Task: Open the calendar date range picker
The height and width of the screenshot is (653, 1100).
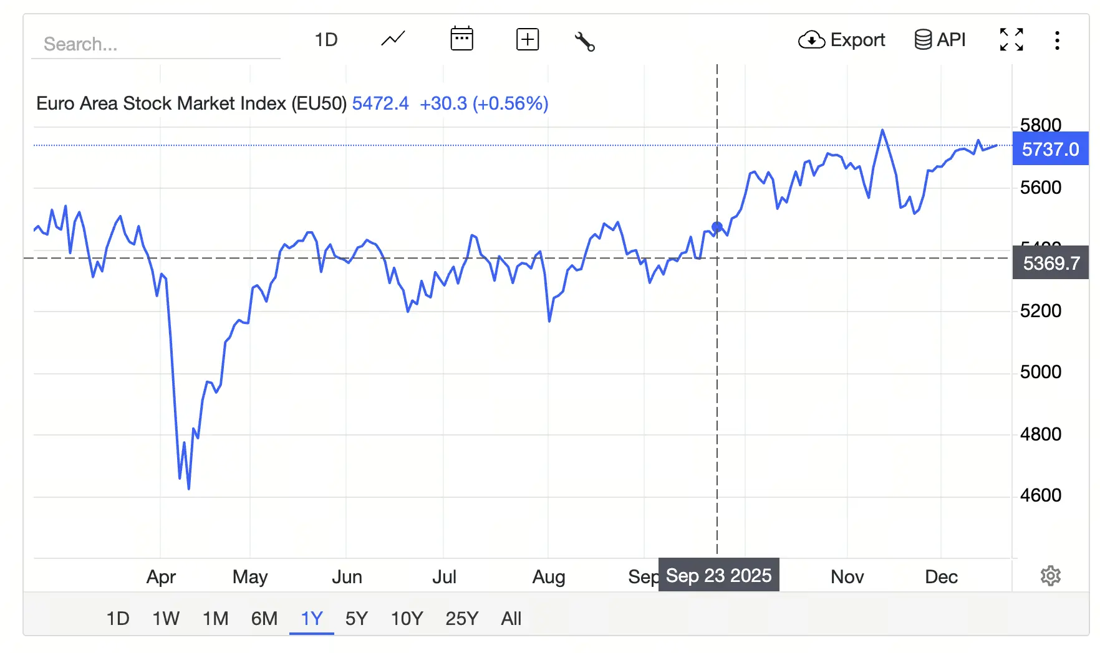Action: 461,39
